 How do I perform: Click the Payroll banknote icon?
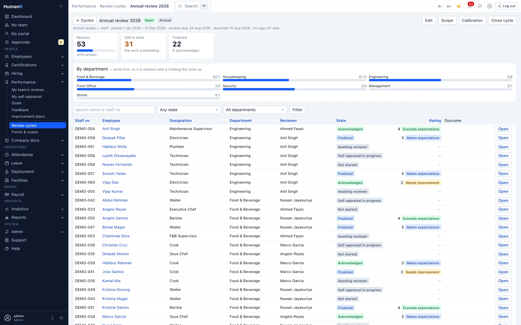[x=7, y=195]
